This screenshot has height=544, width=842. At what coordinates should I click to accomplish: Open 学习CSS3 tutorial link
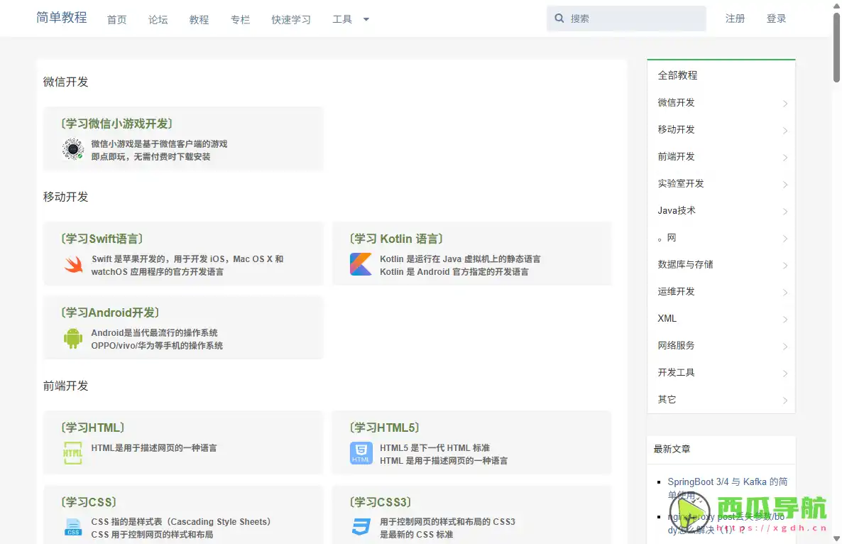(x=381, y=502)
